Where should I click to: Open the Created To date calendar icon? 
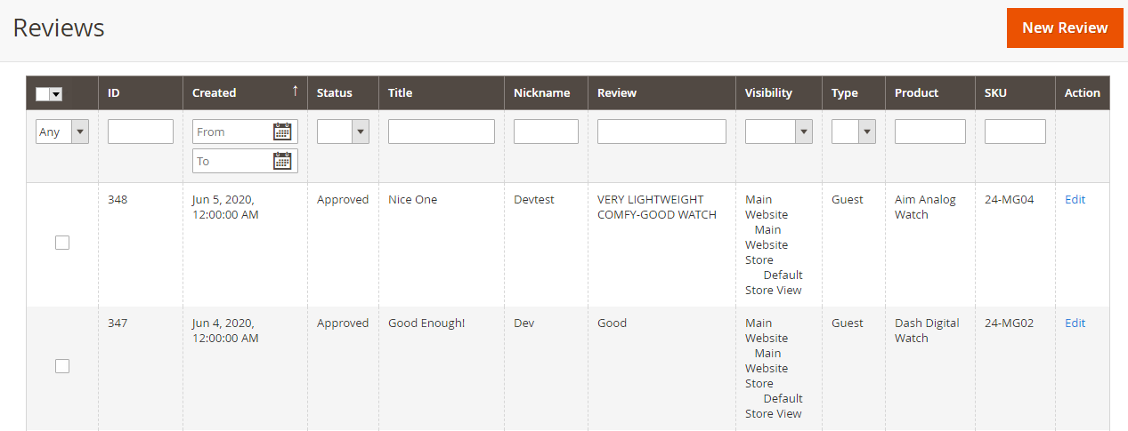(282, 161)
